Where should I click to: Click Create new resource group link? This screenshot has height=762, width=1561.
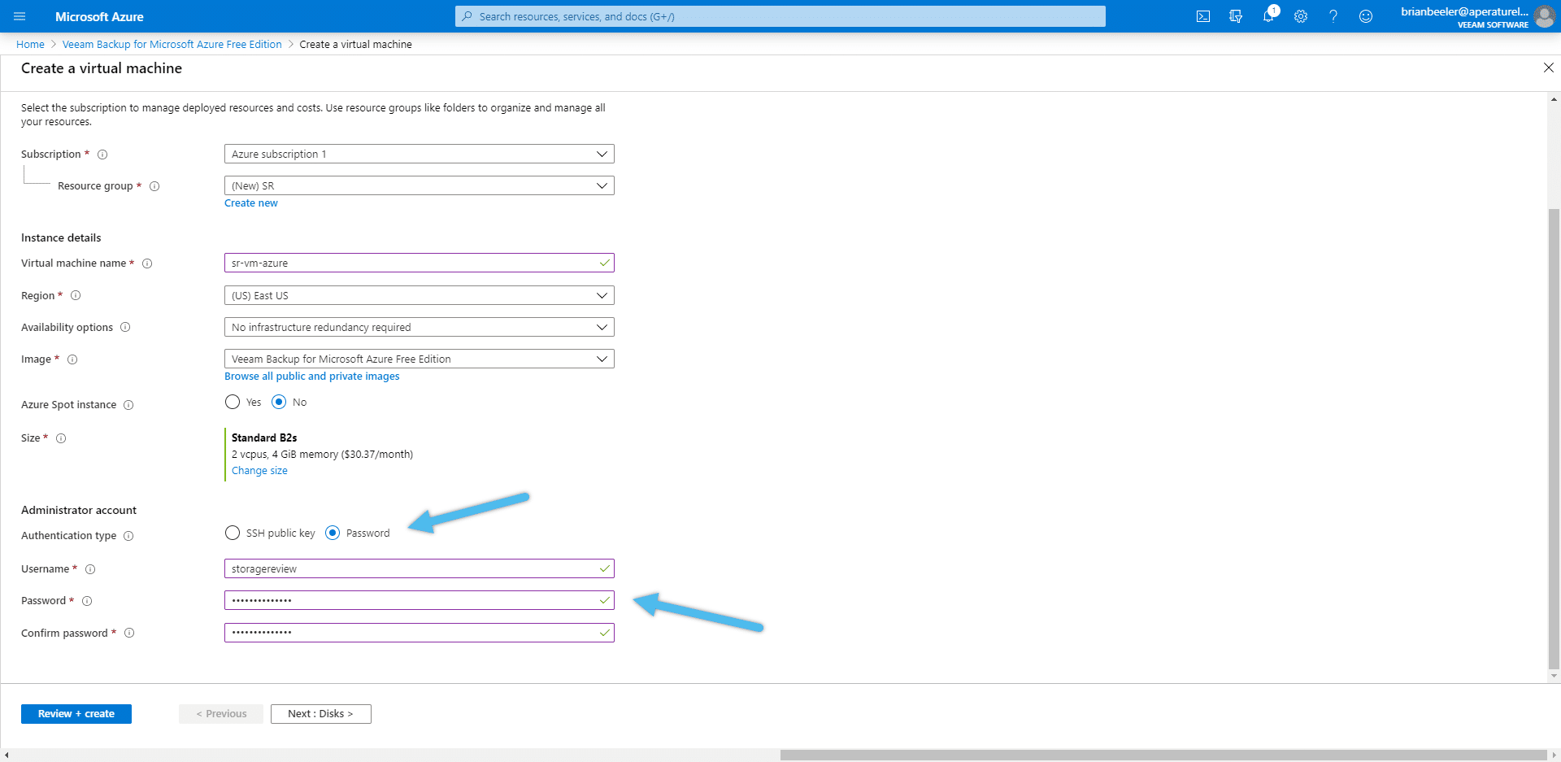point(251,203)
